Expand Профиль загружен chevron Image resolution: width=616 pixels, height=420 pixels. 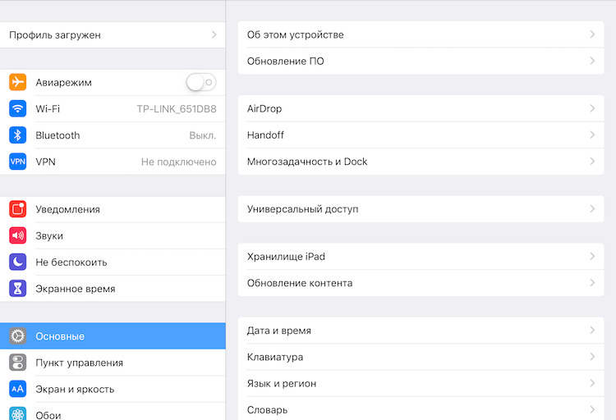214,34
